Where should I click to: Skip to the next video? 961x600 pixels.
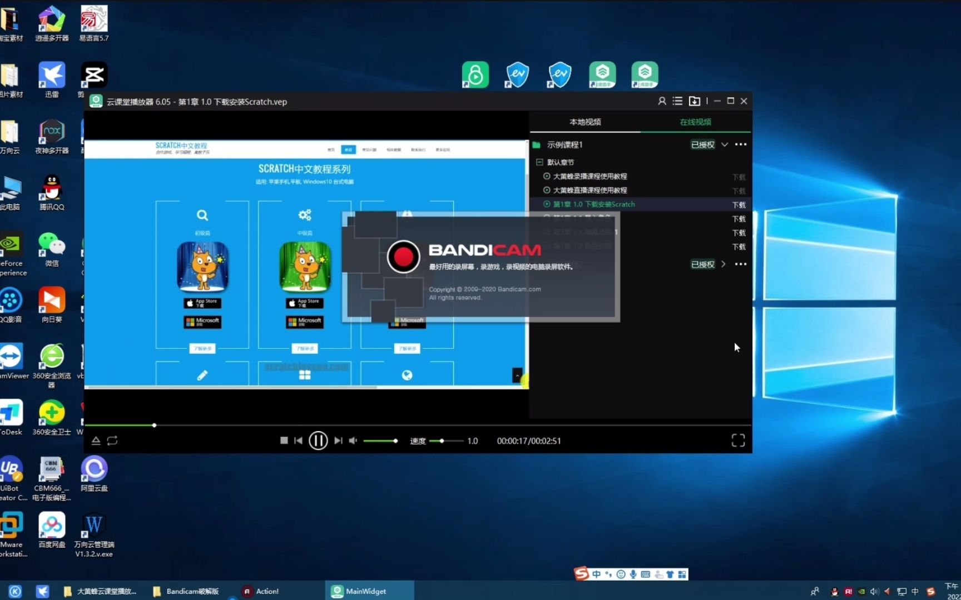point(338,441)
